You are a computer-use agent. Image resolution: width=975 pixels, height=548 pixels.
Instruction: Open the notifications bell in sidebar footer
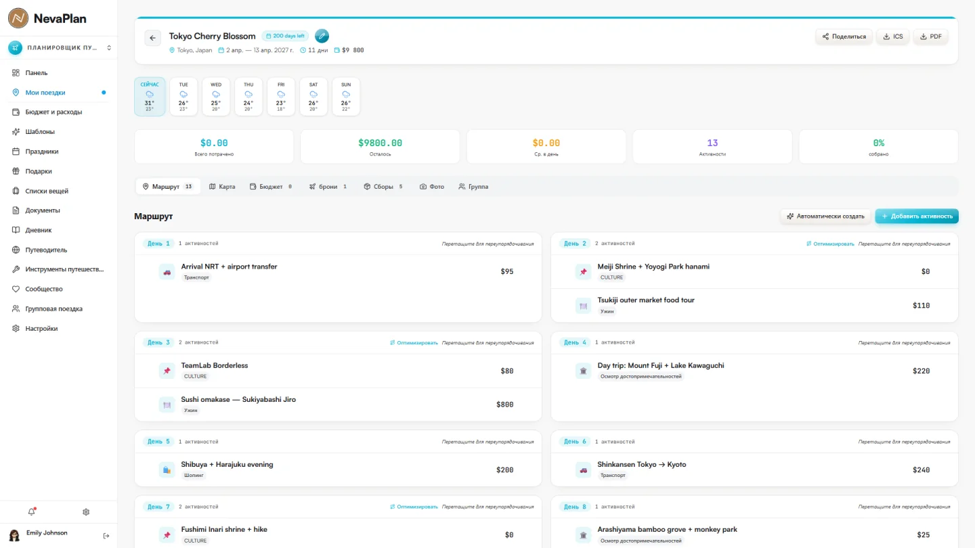pos(31,512)
